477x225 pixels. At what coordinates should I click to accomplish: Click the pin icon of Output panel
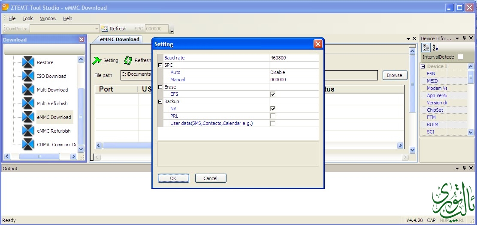pos(464,168)
